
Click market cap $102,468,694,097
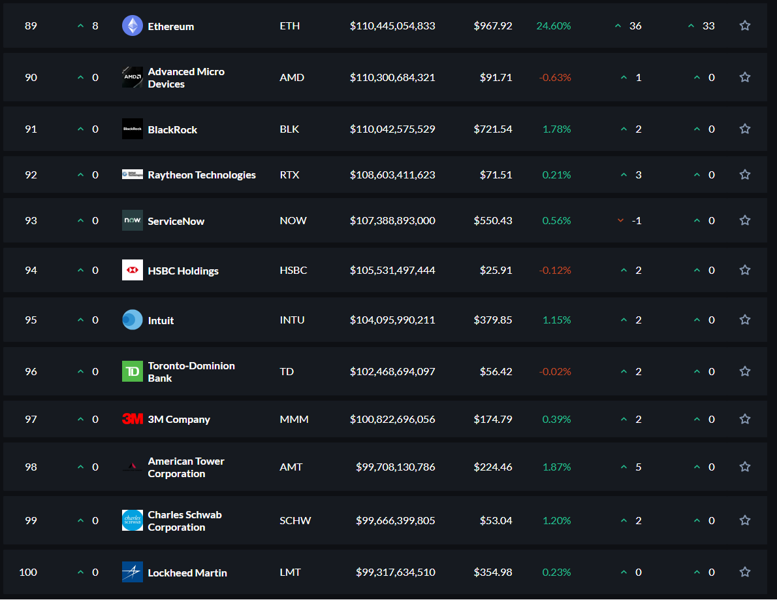(392, 371)
